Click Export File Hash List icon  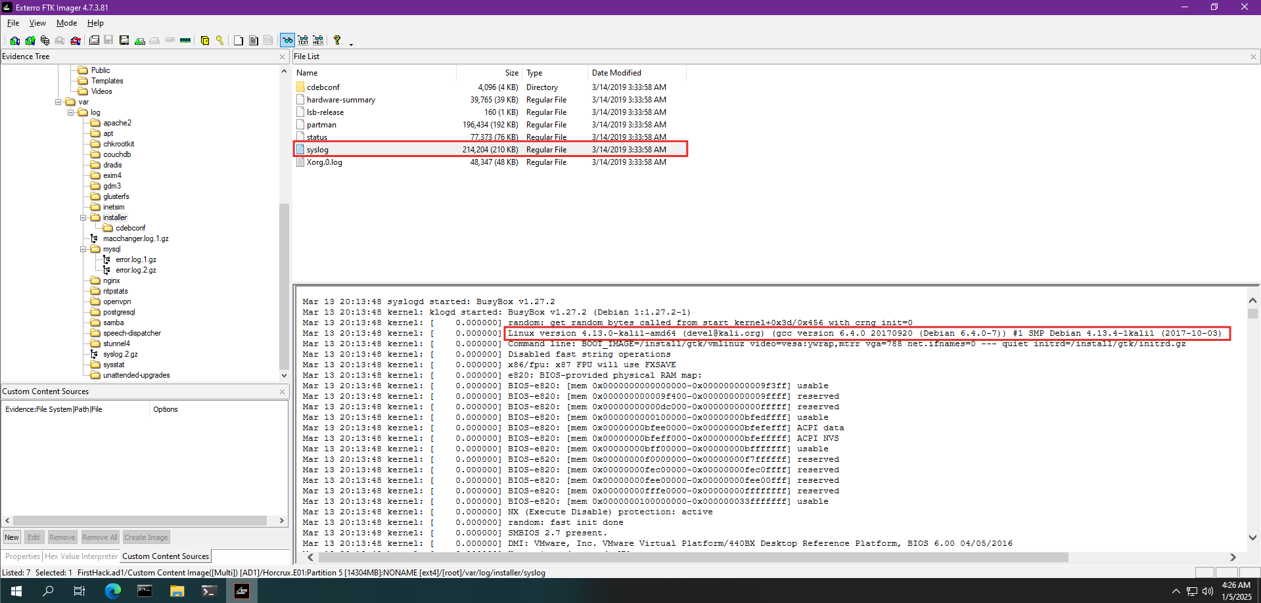[253, 41]
